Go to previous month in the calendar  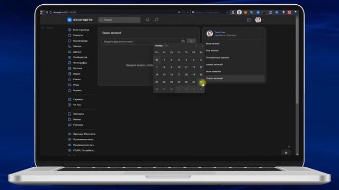(x=196, y=46)
